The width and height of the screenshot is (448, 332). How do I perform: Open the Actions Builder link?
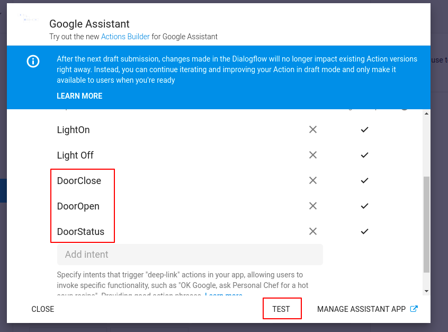(125, 37)
